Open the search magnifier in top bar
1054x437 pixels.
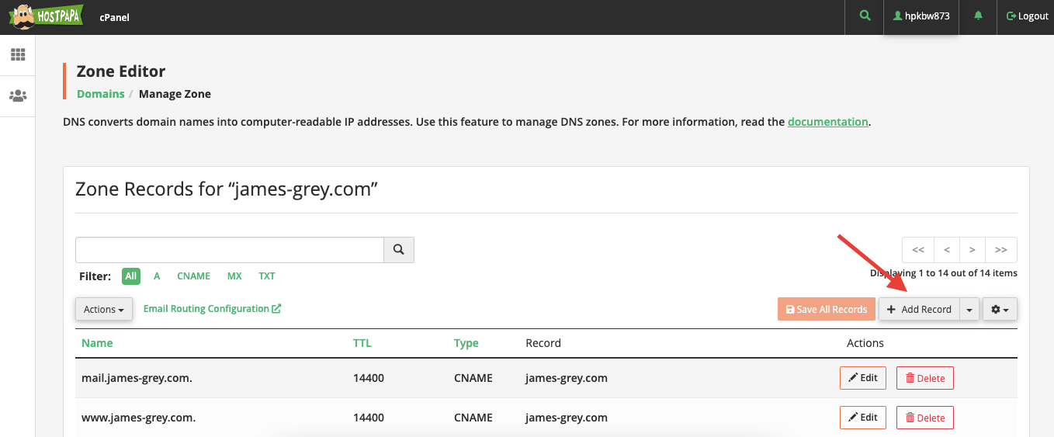[865, 16]
